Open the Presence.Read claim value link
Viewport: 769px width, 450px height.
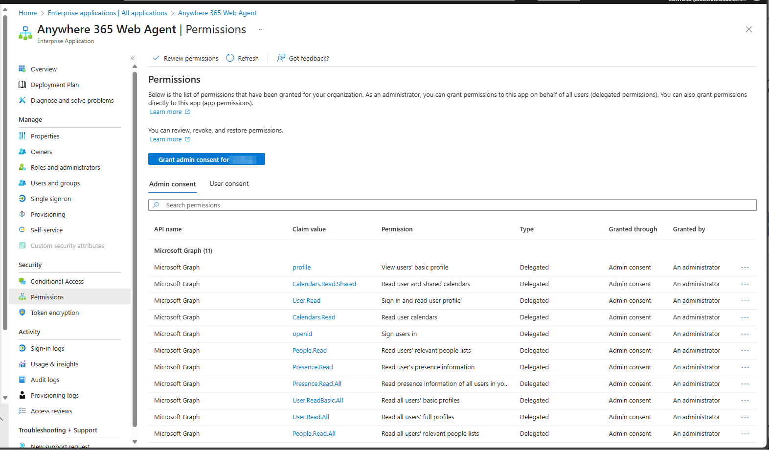313,367
